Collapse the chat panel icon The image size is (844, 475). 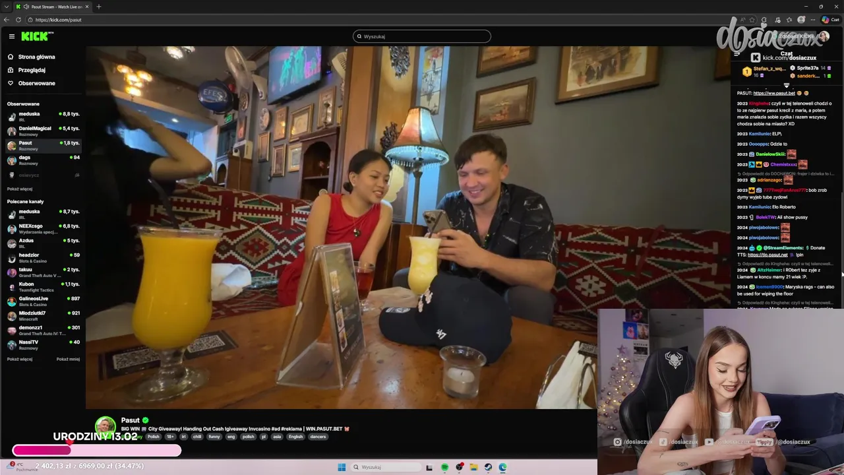(737, 54)
